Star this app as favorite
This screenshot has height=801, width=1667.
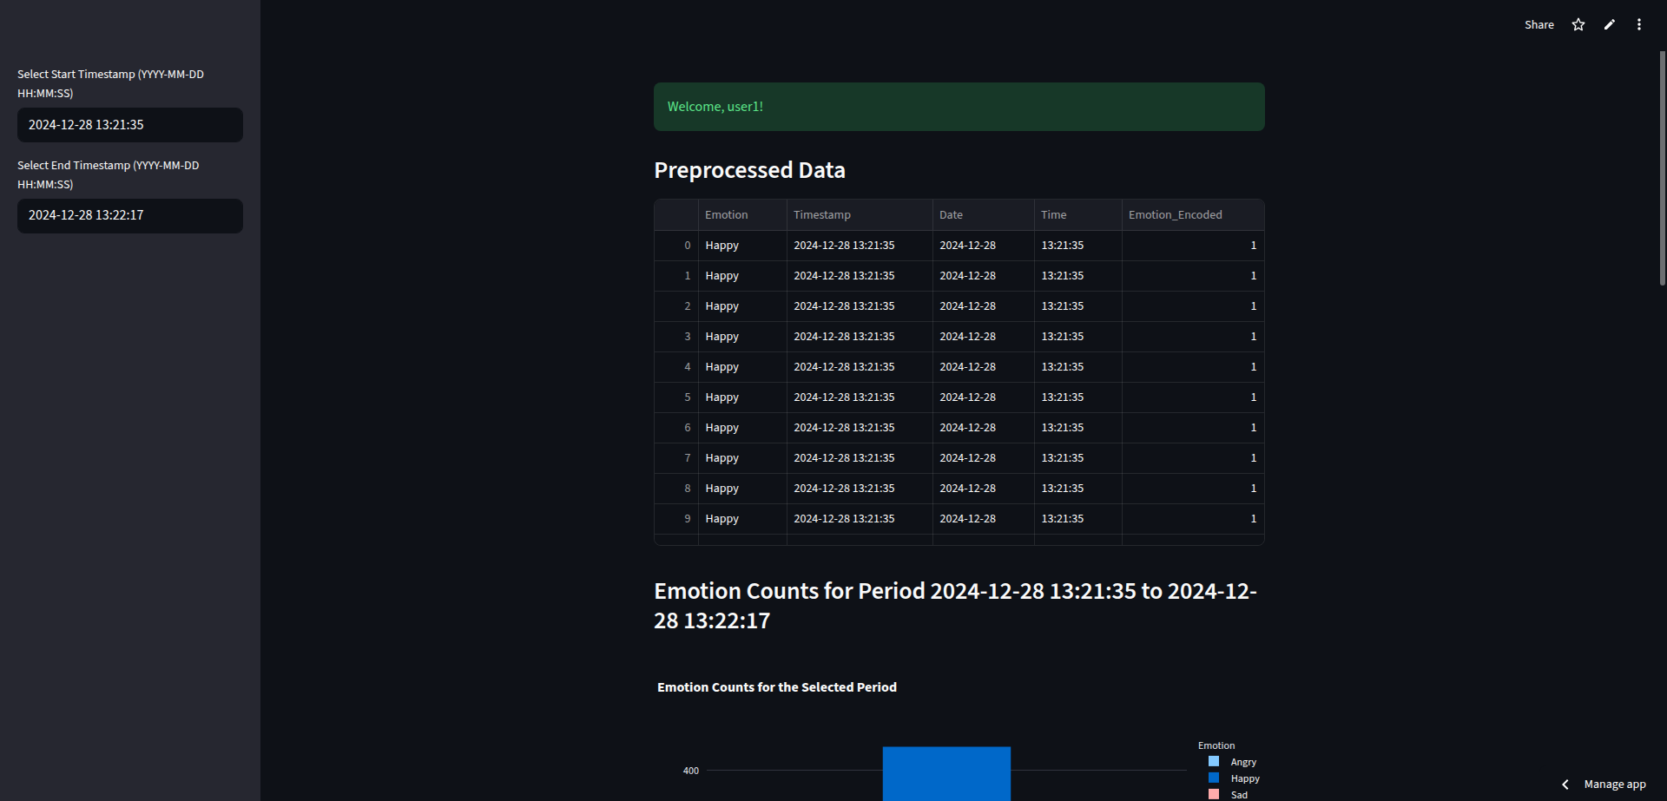pyautogui.click(x=1578, y=24)
